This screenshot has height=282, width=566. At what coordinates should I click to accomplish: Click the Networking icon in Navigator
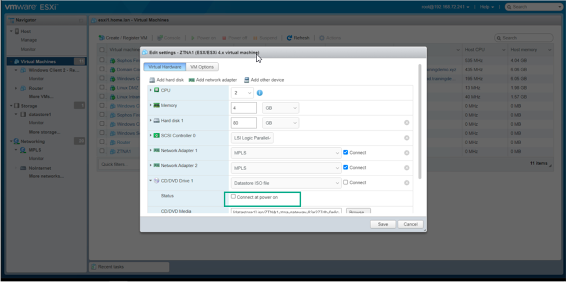pyautogui.click(x=17, y=141)
